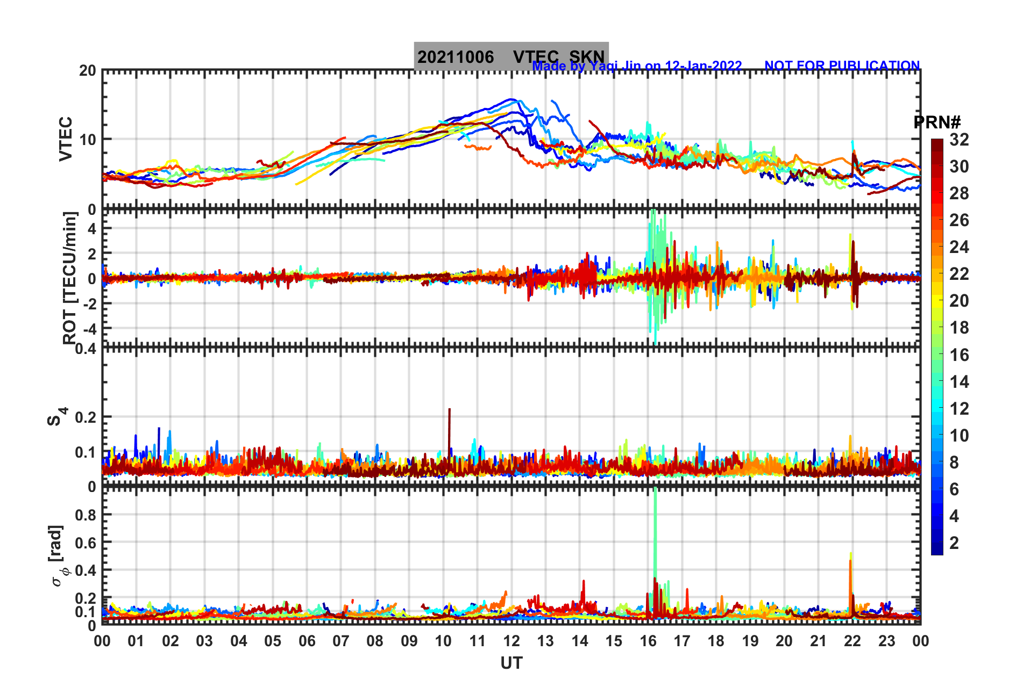Click x-axis hour label 07
Screen dimensions: 1023x694
(x=341, y=641)
